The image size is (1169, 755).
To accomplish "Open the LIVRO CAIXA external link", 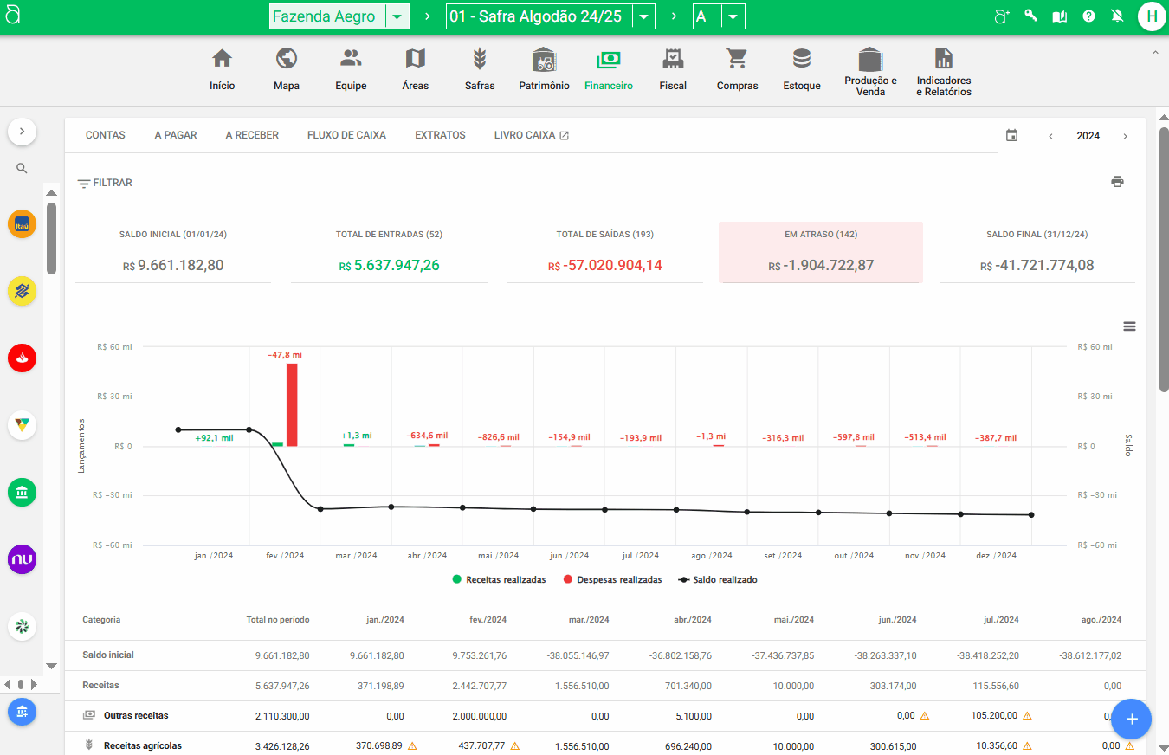I will pos(531,135).
